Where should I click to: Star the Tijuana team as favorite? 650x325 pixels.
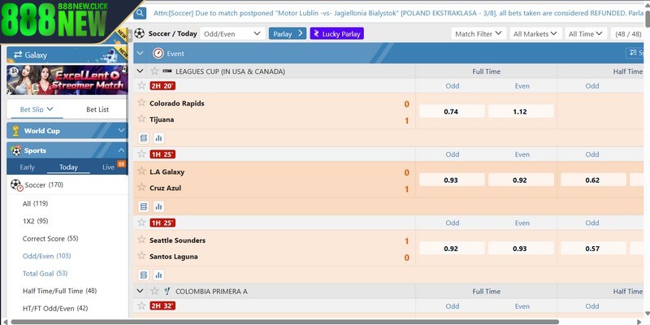click(141, 119)
